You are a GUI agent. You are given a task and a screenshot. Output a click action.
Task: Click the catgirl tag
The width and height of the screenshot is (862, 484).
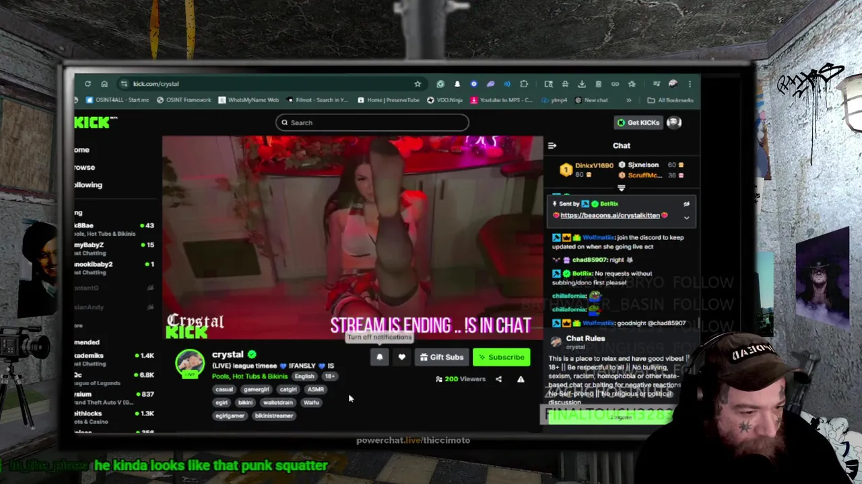click(x=288, y=389)
